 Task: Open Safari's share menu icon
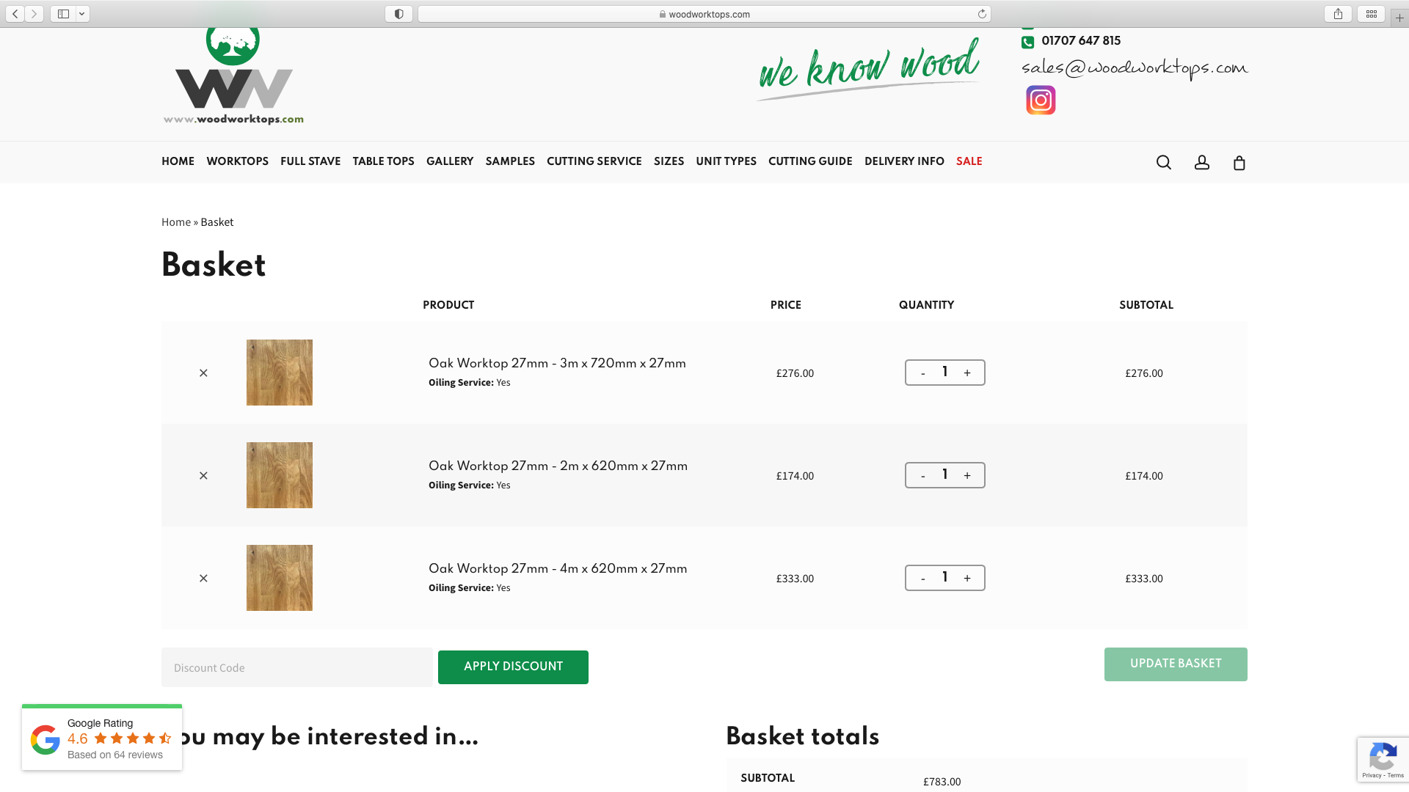coord(1338,14)
